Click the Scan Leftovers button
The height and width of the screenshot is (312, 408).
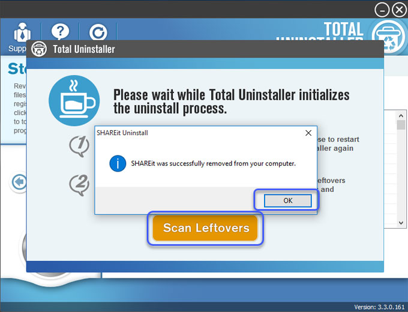click(205, 228)
